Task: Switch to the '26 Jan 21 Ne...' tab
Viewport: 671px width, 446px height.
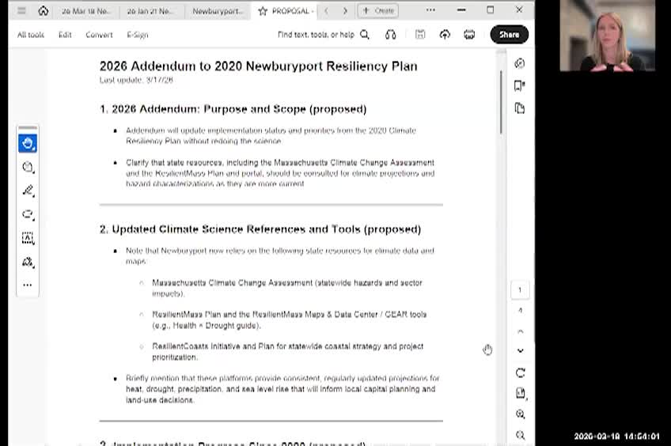Action: [150, 11]
